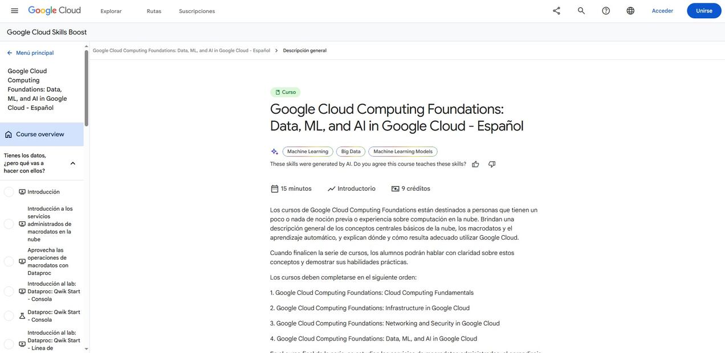Image resolution: width=725 pixels, height=353 pixels.
Task: Open the hamburger navigation menu
Action: pyautogui.click(x=14, y=11)
